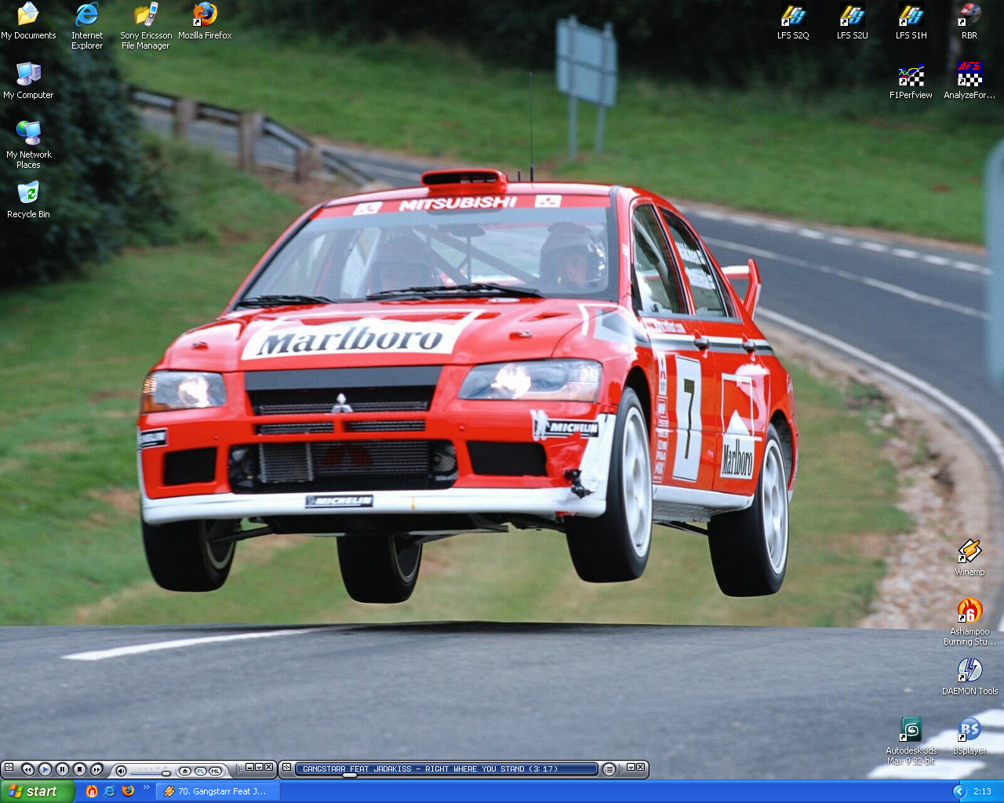This screenshot has width=1004, height=803.
Task: Toggle the Winamp media library (ML)
Action: click(215, 771)
